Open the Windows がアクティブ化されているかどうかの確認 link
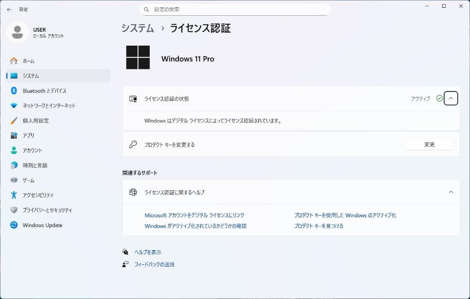The image size is (470, 299). pos(195,226)
